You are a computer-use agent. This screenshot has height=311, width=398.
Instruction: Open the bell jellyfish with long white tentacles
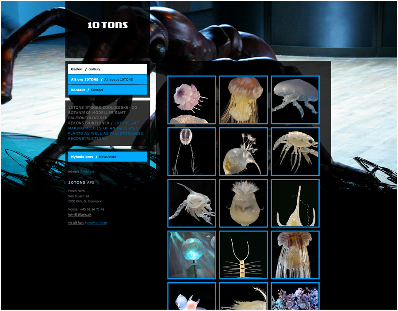(295, 255)
